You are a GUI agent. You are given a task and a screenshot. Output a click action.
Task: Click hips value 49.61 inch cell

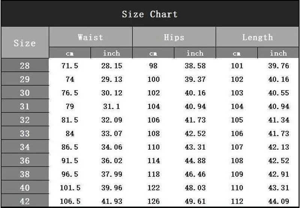coord(195,201)
